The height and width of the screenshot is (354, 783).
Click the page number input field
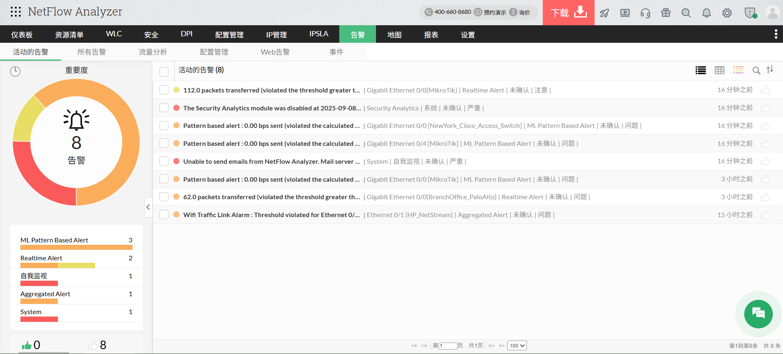pos(448,345)
